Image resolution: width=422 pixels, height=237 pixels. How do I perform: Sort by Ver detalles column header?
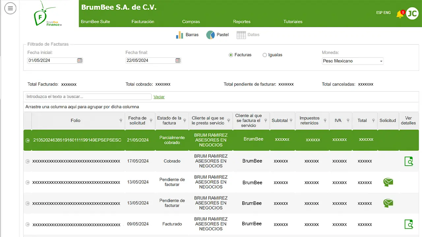tap(408, 120)
